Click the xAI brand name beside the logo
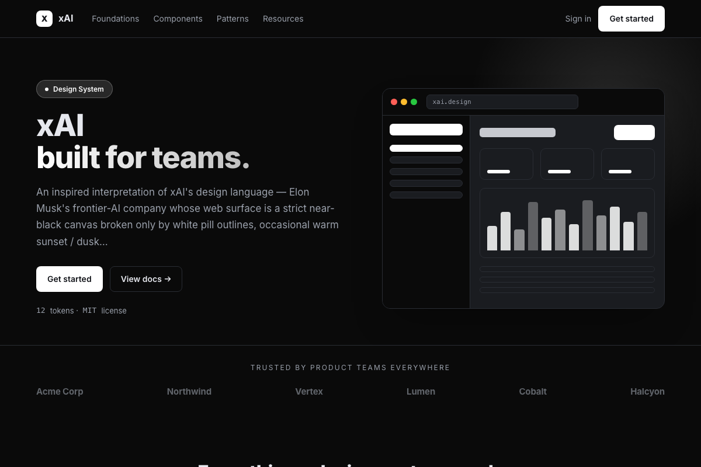 coord(66,19)
